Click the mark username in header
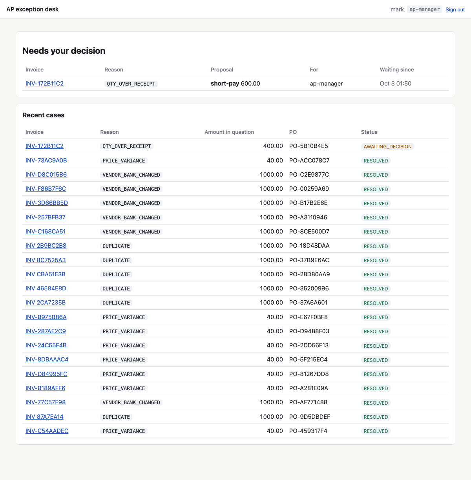Viewport: 471px width, 480px height. pos(397,9)
